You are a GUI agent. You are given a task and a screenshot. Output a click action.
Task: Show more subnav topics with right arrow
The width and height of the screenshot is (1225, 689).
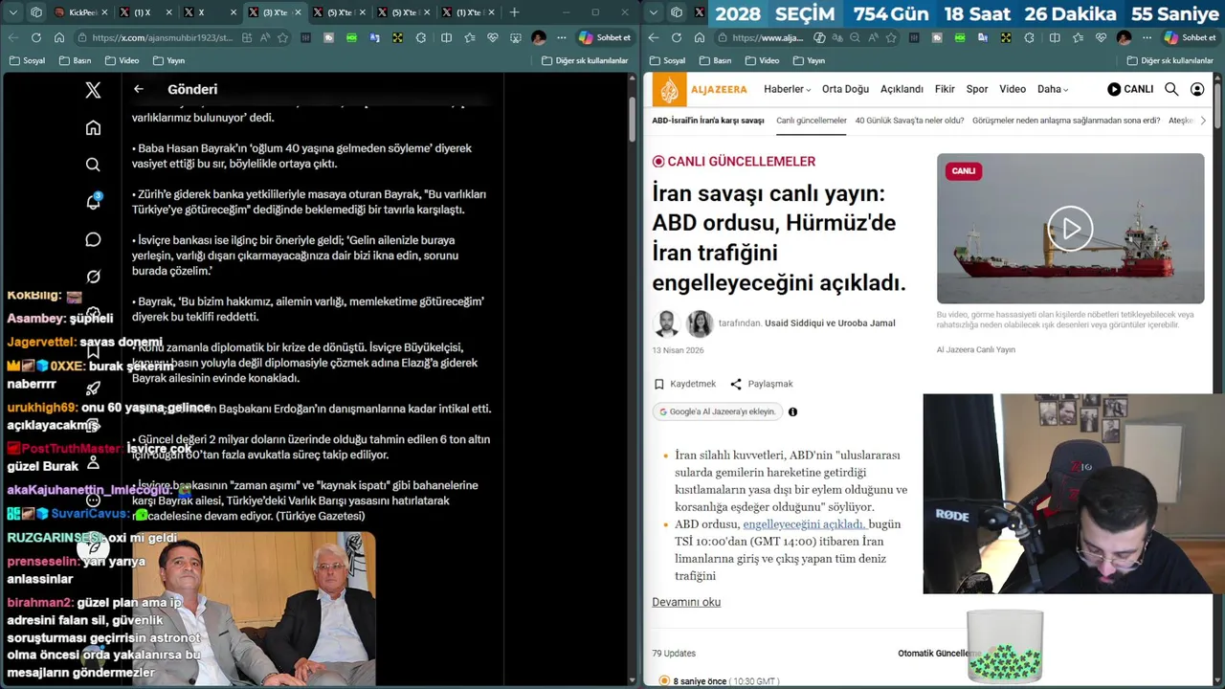click(x=1203, y=121)
